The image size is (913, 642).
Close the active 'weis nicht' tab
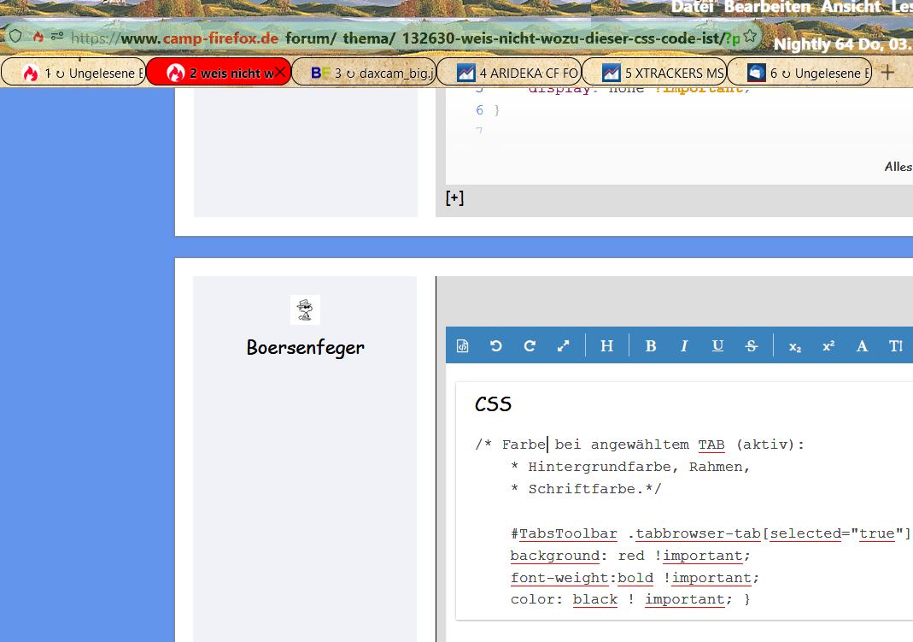[x=279, y=73]
